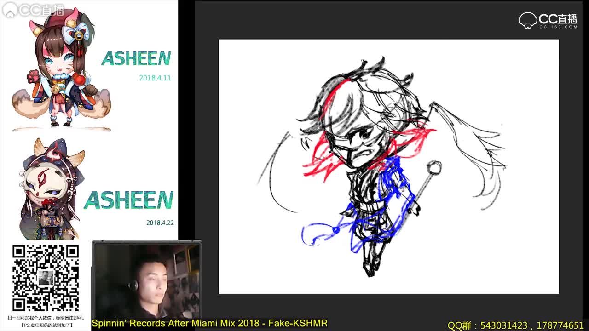Click the upper ASHEEN title text
The height and width of the screenshot is (331, 589).
tap(136, 58)
